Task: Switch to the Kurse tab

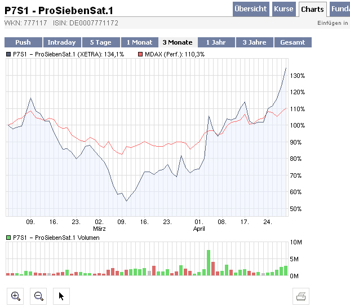Action: [284, 9]
